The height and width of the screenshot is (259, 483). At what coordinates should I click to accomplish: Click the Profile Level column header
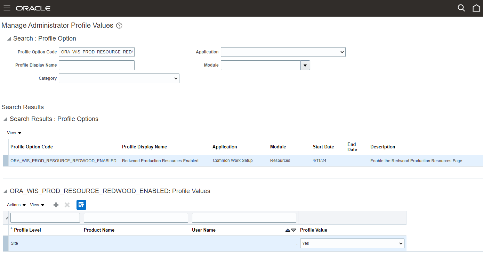(27, 230)
